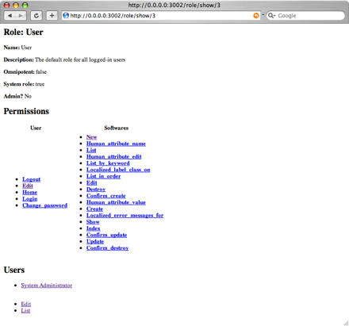Open the New link under Softwares
The image size is (349, 326).
coord(91,137)
